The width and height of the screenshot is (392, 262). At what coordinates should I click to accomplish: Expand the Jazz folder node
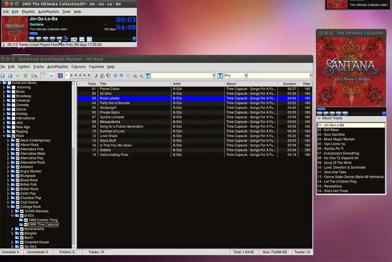(x=4, y=122)
